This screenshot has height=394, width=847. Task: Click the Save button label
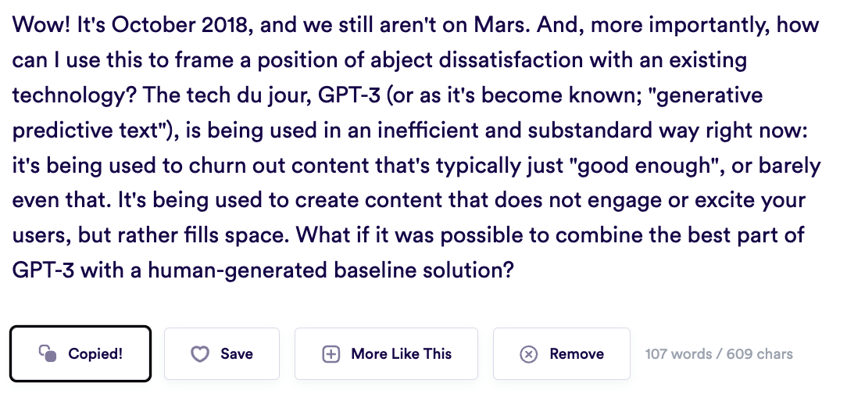click(x=237, y=354)
